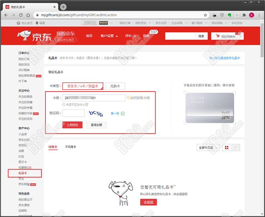Open 京东会员 link
The image size is (265, 217).
tap(161, 23)
